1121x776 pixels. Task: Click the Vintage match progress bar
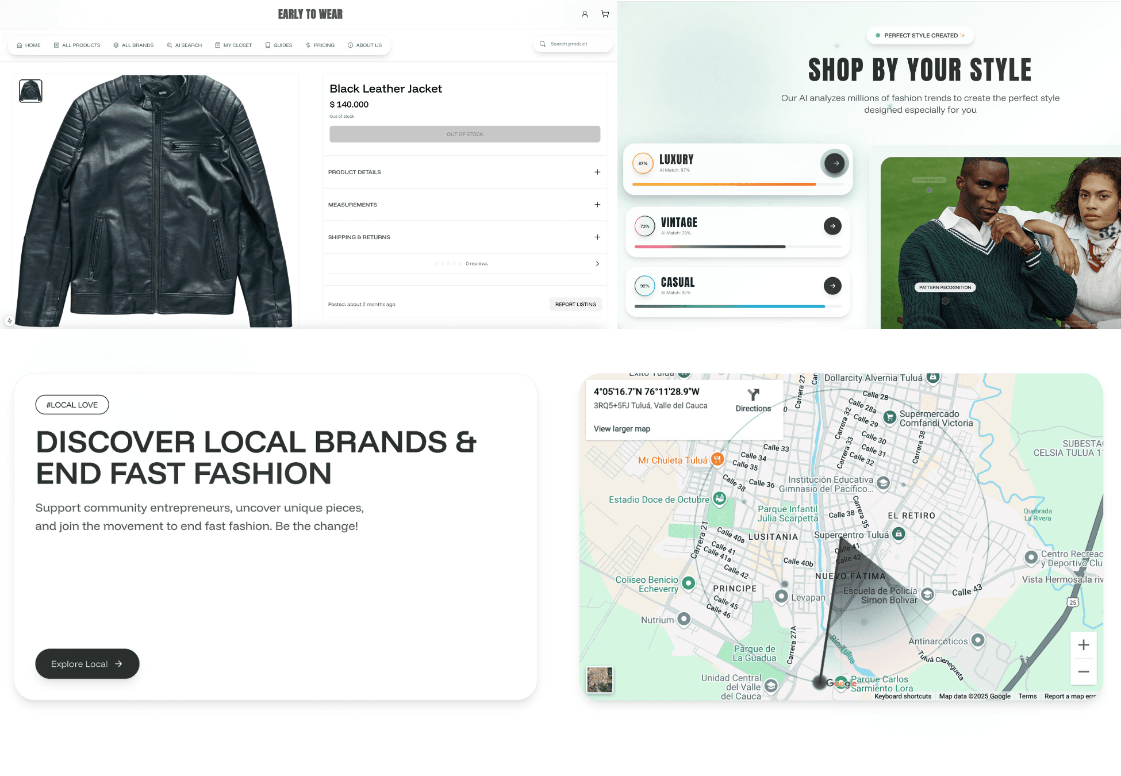(x=738, y=247)
